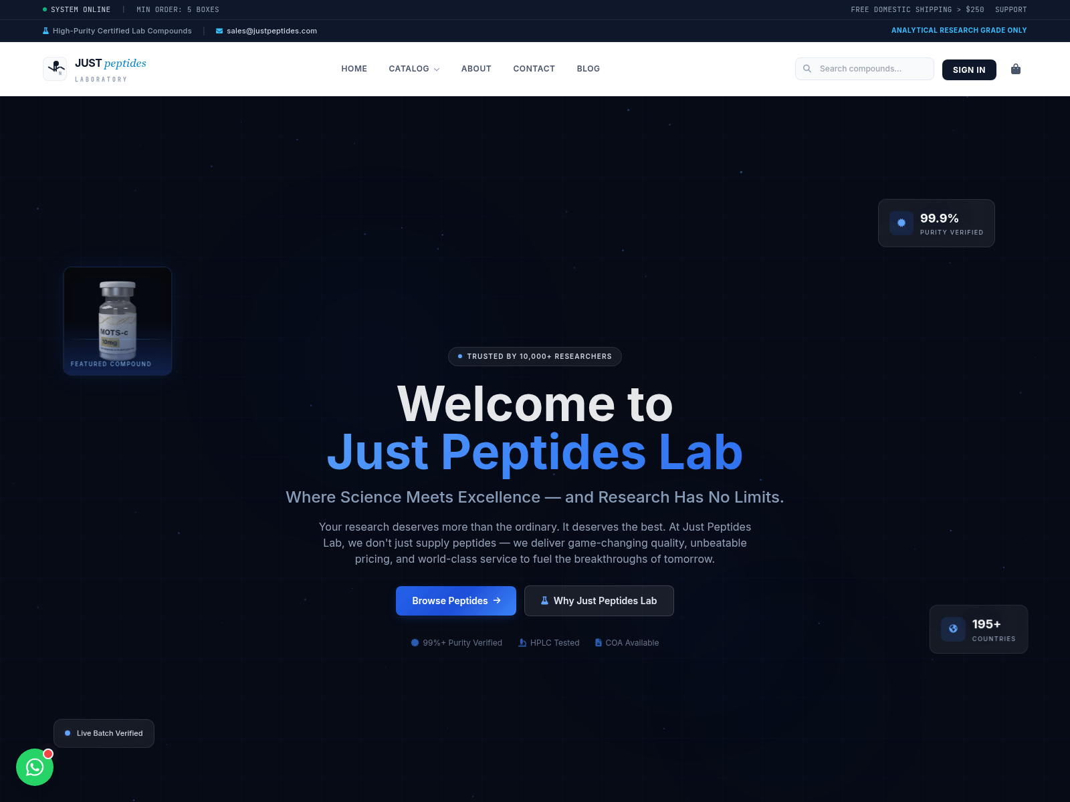1070x802 pixels.
Task: Click the Welcome to heading
Action: [535, 404]
